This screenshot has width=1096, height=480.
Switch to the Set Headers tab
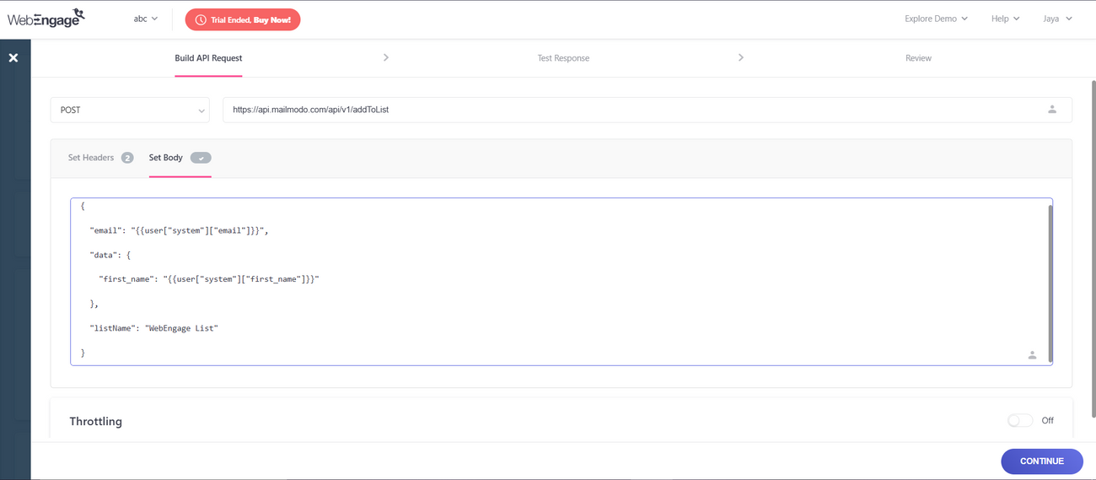(x=91, y=158)
